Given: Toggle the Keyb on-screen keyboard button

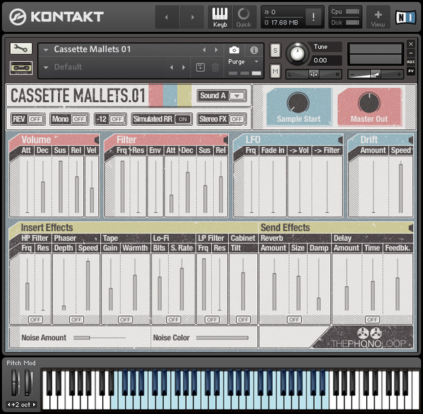Looking at the screenshot, I should 220,18.
